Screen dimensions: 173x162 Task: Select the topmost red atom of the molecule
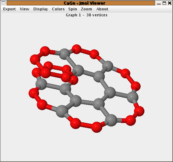tap(76, 49)
